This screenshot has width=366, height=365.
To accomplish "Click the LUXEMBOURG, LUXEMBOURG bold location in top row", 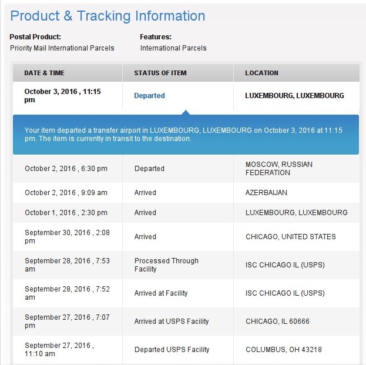I will click(x=294, y=96).
